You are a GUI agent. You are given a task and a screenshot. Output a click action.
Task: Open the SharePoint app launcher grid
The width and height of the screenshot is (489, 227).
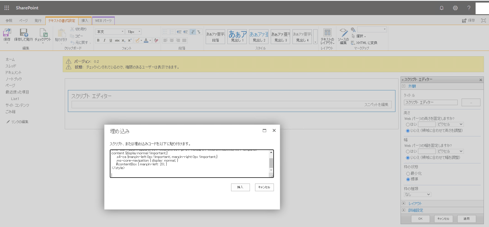[7, 8]
